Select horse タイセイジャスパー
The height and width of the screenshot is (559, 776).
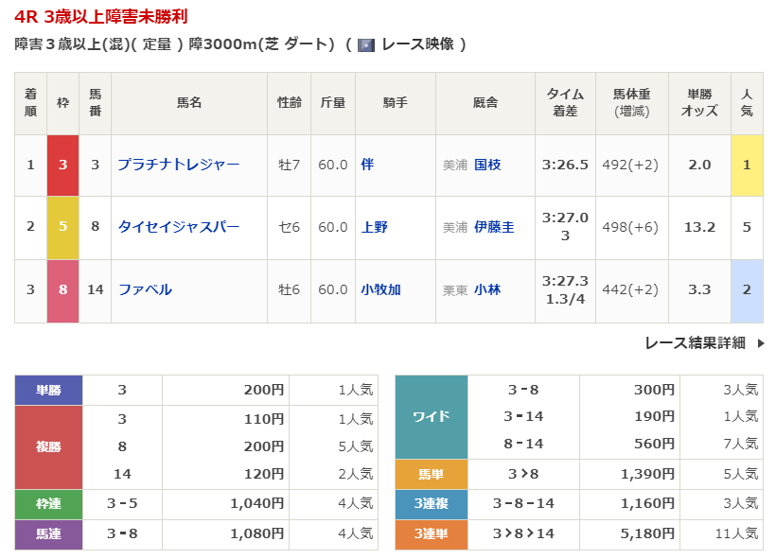178,227
